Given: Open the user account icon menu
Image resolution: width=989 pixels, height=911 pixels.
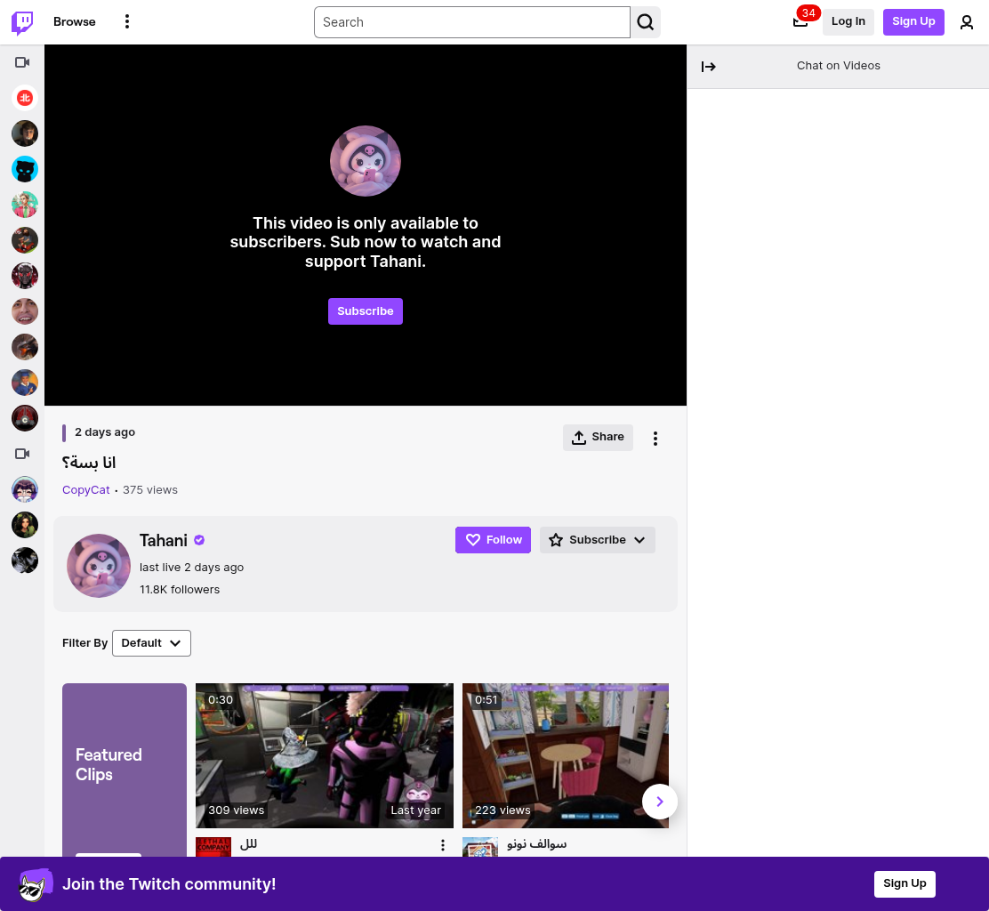Looking at the screenshot, I should (966, 22).
